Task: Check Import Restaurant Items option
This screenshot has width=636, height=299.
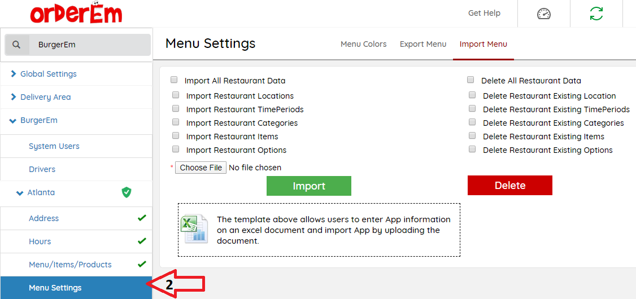Action: 176,136
